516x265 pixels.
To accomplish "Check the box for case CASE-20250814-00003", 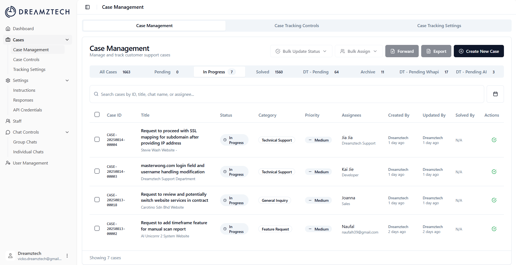I will click(x=97, y=171).
